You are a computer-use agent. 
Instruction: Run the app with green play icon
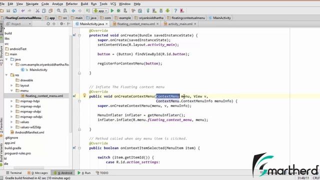(112, 11)
